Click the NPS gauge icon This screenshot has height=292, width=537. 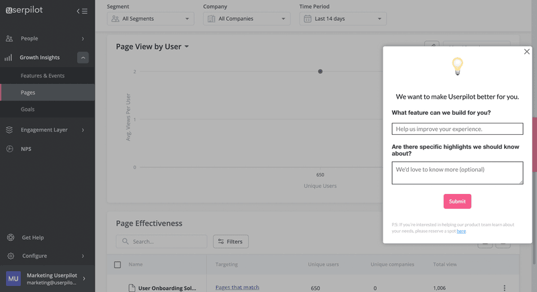click(9, 149)
